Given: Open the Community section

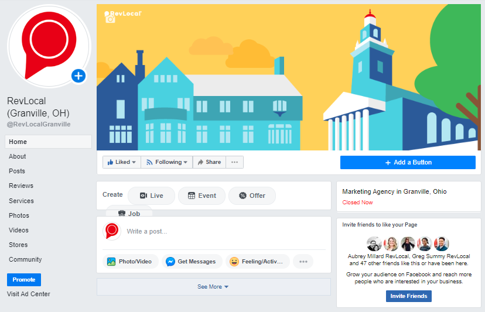Looking at the screenshot, I should click(25, 259).
